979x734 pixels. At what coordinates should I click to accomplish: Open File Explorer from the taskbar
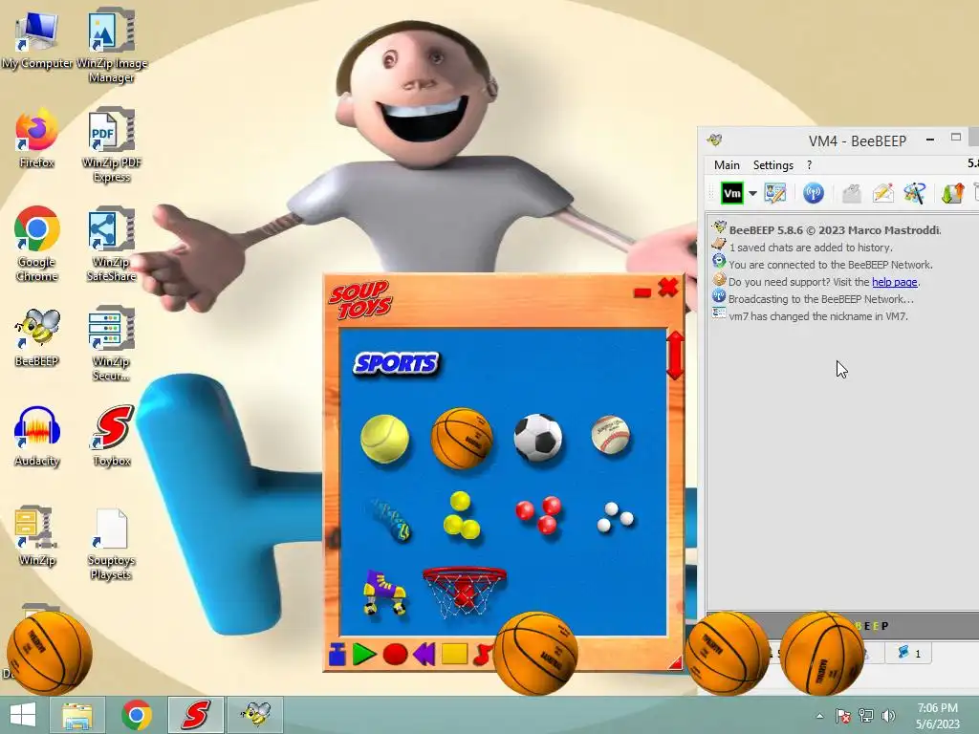pos(77,715)
